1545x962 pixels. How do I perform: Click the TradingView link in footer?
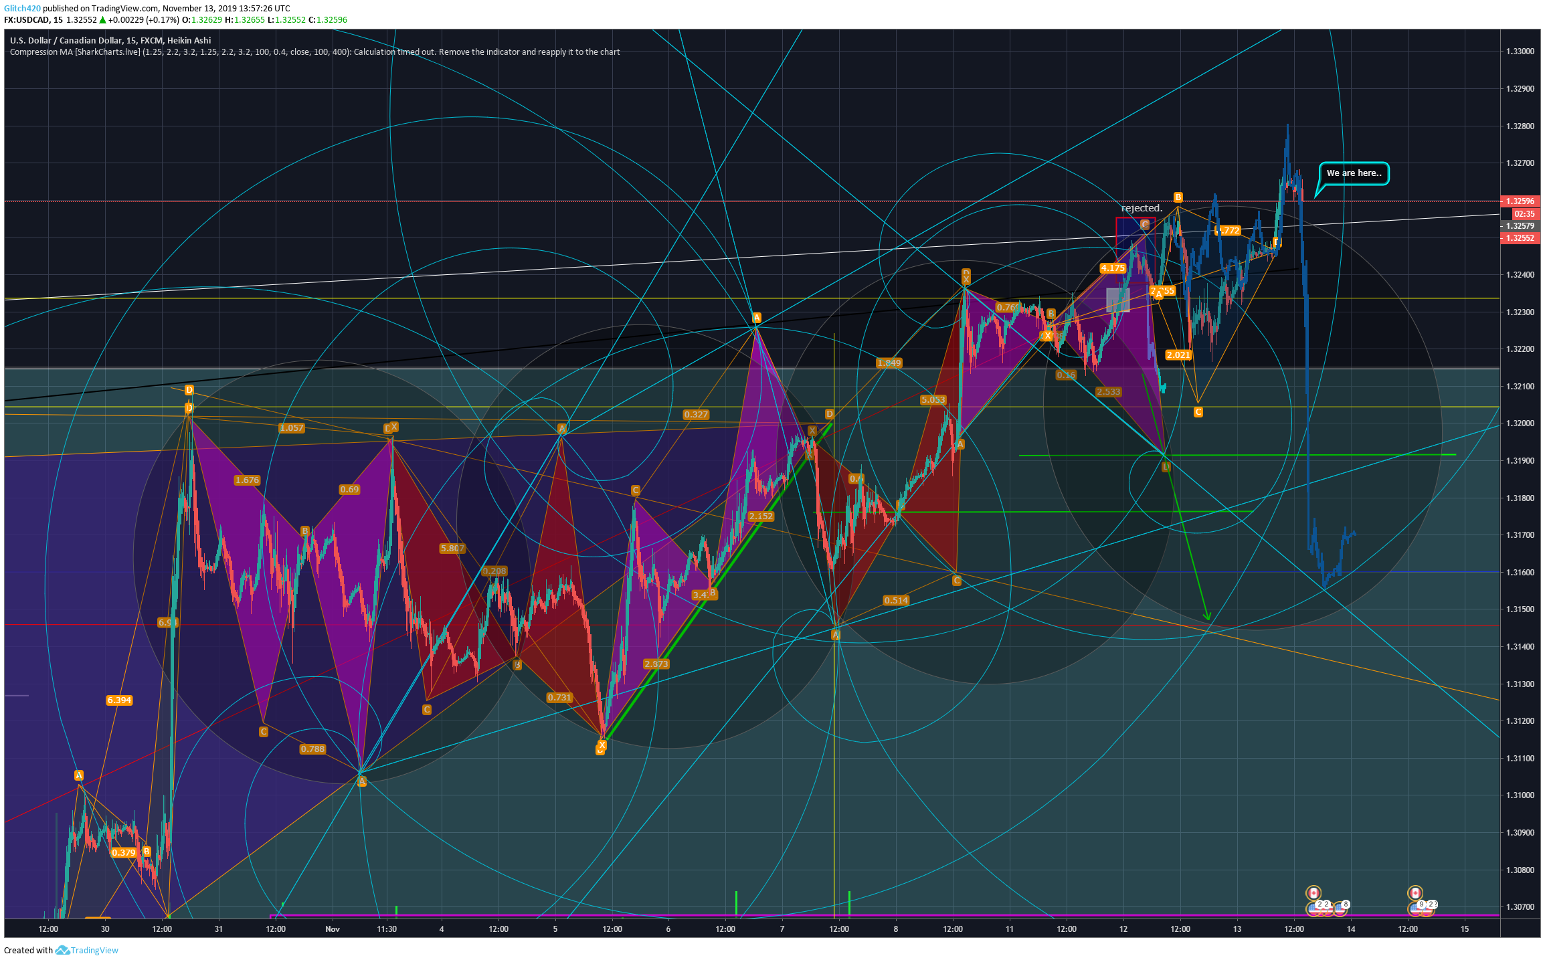[94, 950]
